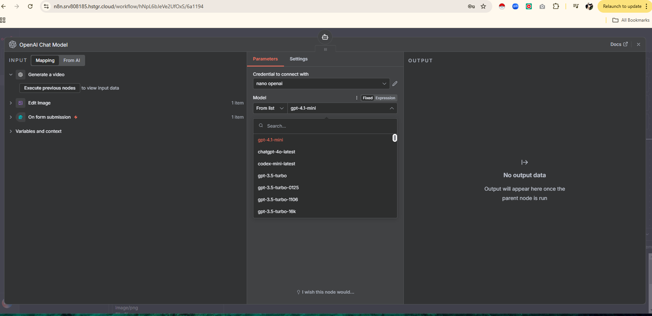Click the robot node icon at top

click(x=325, y=37)
